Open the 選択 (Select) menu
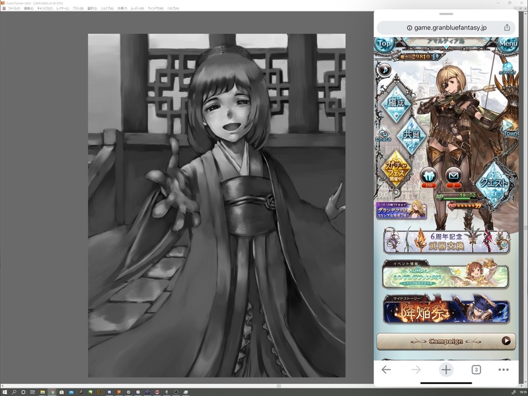528x396 pixels. pos(92,8)
